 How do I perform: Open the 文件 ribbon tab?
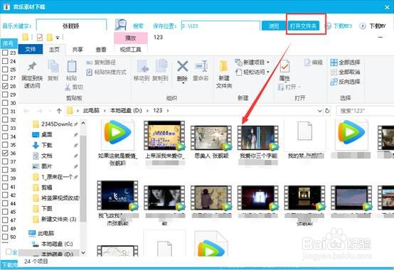pyautogui.click(x=30, y=50)
